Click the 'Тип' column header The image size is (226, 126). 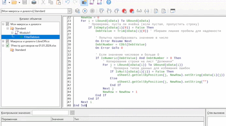139,119
